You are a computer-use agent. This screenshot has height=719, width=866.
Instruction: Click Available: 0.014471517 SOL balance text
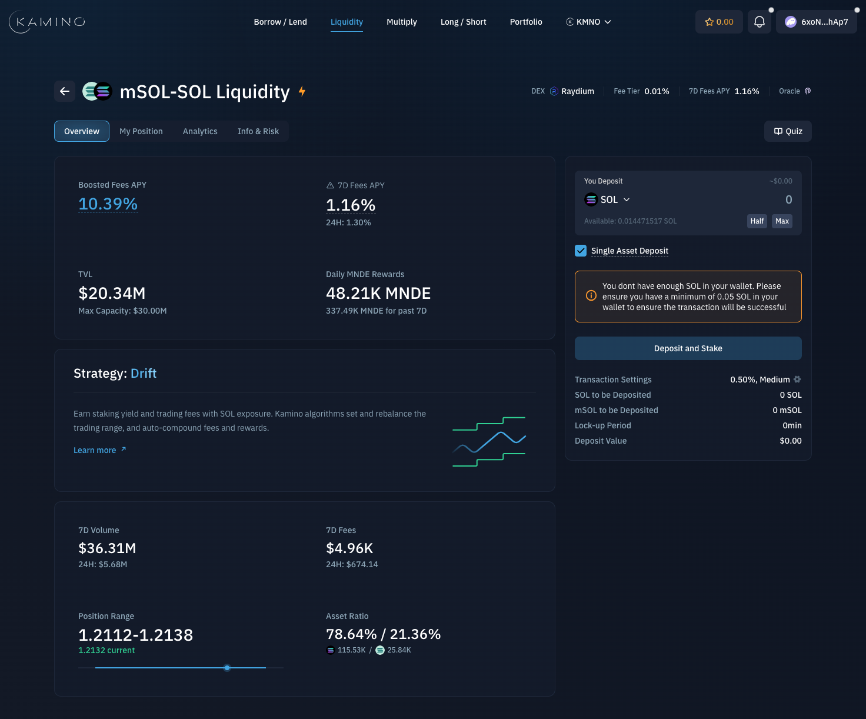point(630,221)
